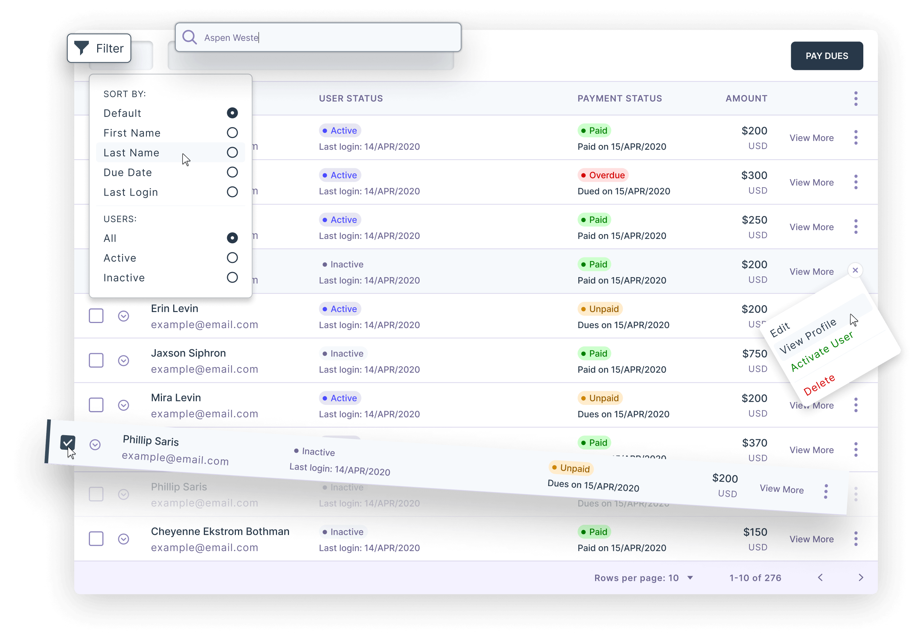The width and height of the screenshot is (919, 638).
Task: Open kebab menu for Mira Levin row
Action: (855, 405)
